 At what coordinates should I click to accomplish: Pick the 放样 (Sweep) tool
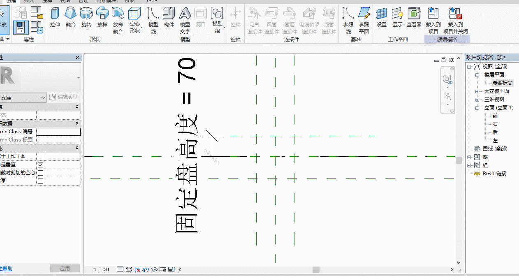102,18
